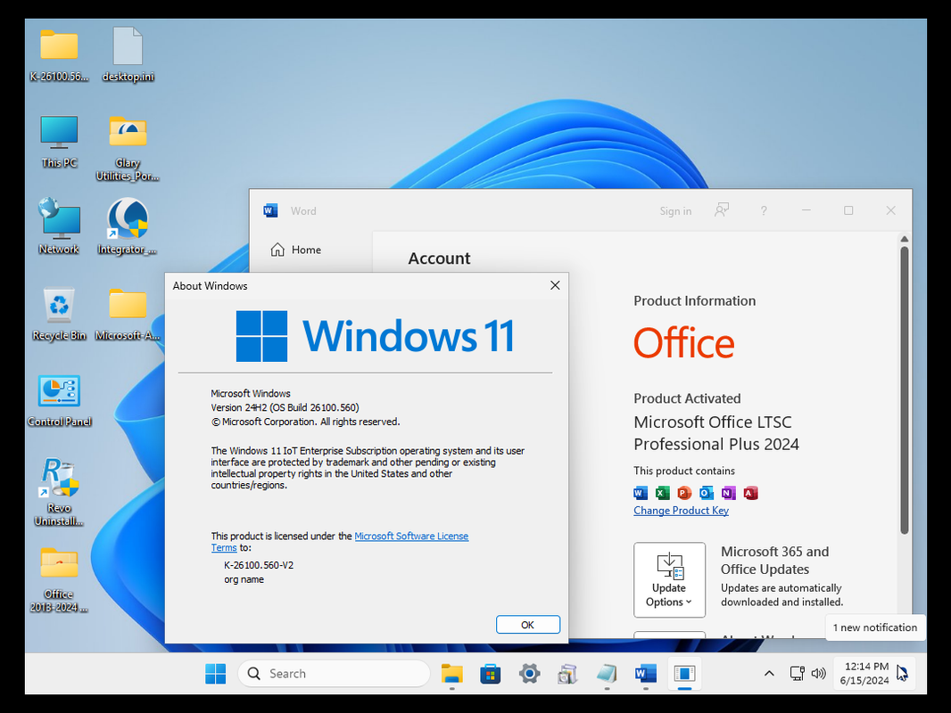This screenshot has width=951, height=713.
Task: Select the desktop.ini file icon
Action: coord(128,45)
